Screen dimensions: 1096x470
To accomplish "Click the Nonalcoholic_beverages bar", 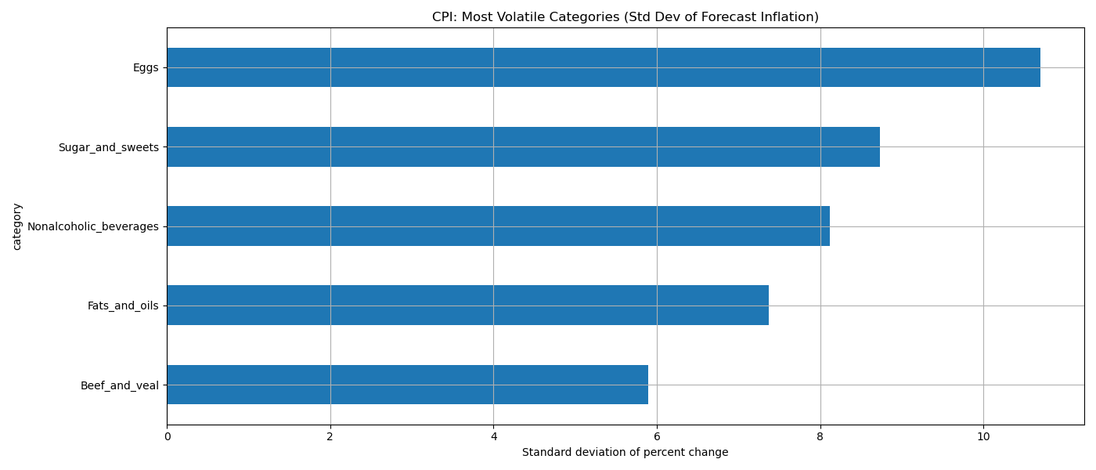I will [498, 226].
